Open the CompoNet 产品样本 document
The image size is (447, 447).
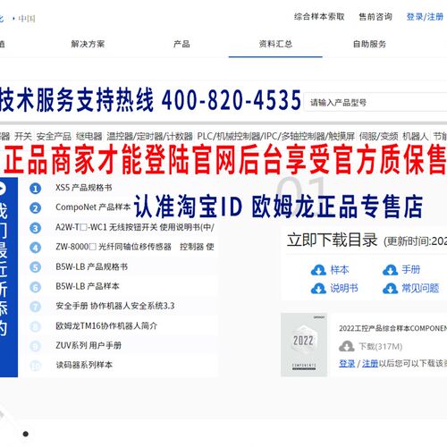(x=93, y=207)
